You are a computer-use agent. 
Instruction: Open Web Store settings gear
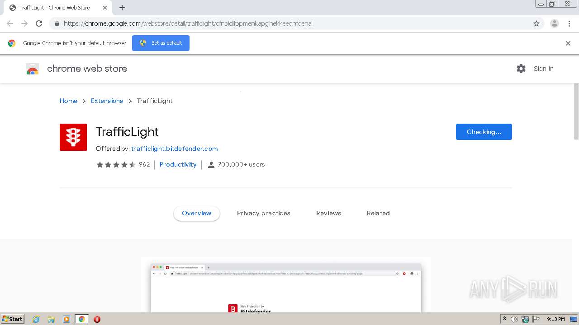click(x=521, y=69)
